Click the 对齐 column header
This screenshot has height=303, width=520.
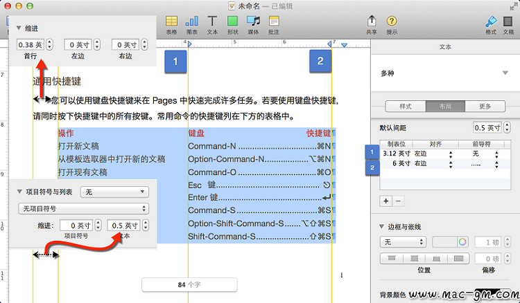click(x=436, y=144)
